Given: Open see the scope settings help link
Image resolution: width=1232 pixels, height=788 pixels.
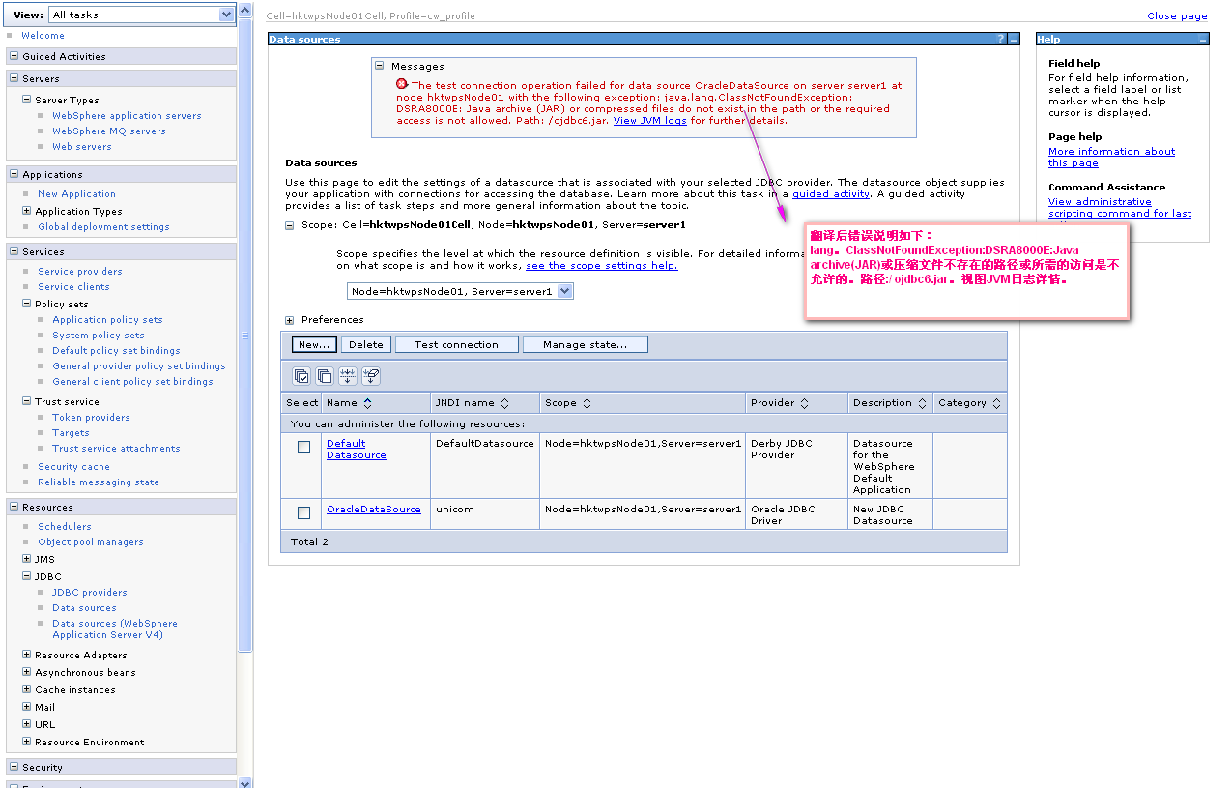Looking at the screenshot, I should 602,265.
